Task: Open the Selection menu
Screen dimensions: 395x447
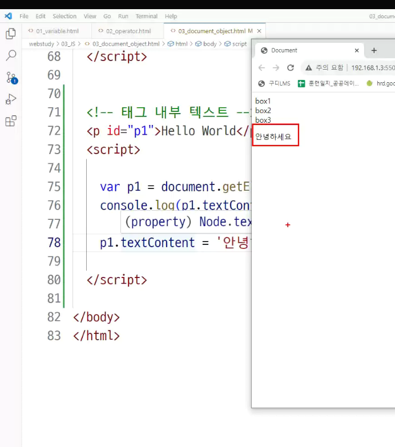Action: (x=65, y=16)
